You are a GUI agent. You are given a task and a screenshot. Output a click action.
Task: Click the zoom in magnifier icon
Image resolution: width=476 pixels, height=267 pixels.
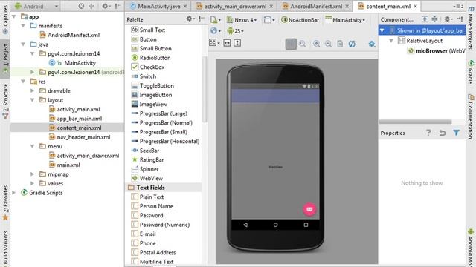pyautogui.click(x=316, y=44)
